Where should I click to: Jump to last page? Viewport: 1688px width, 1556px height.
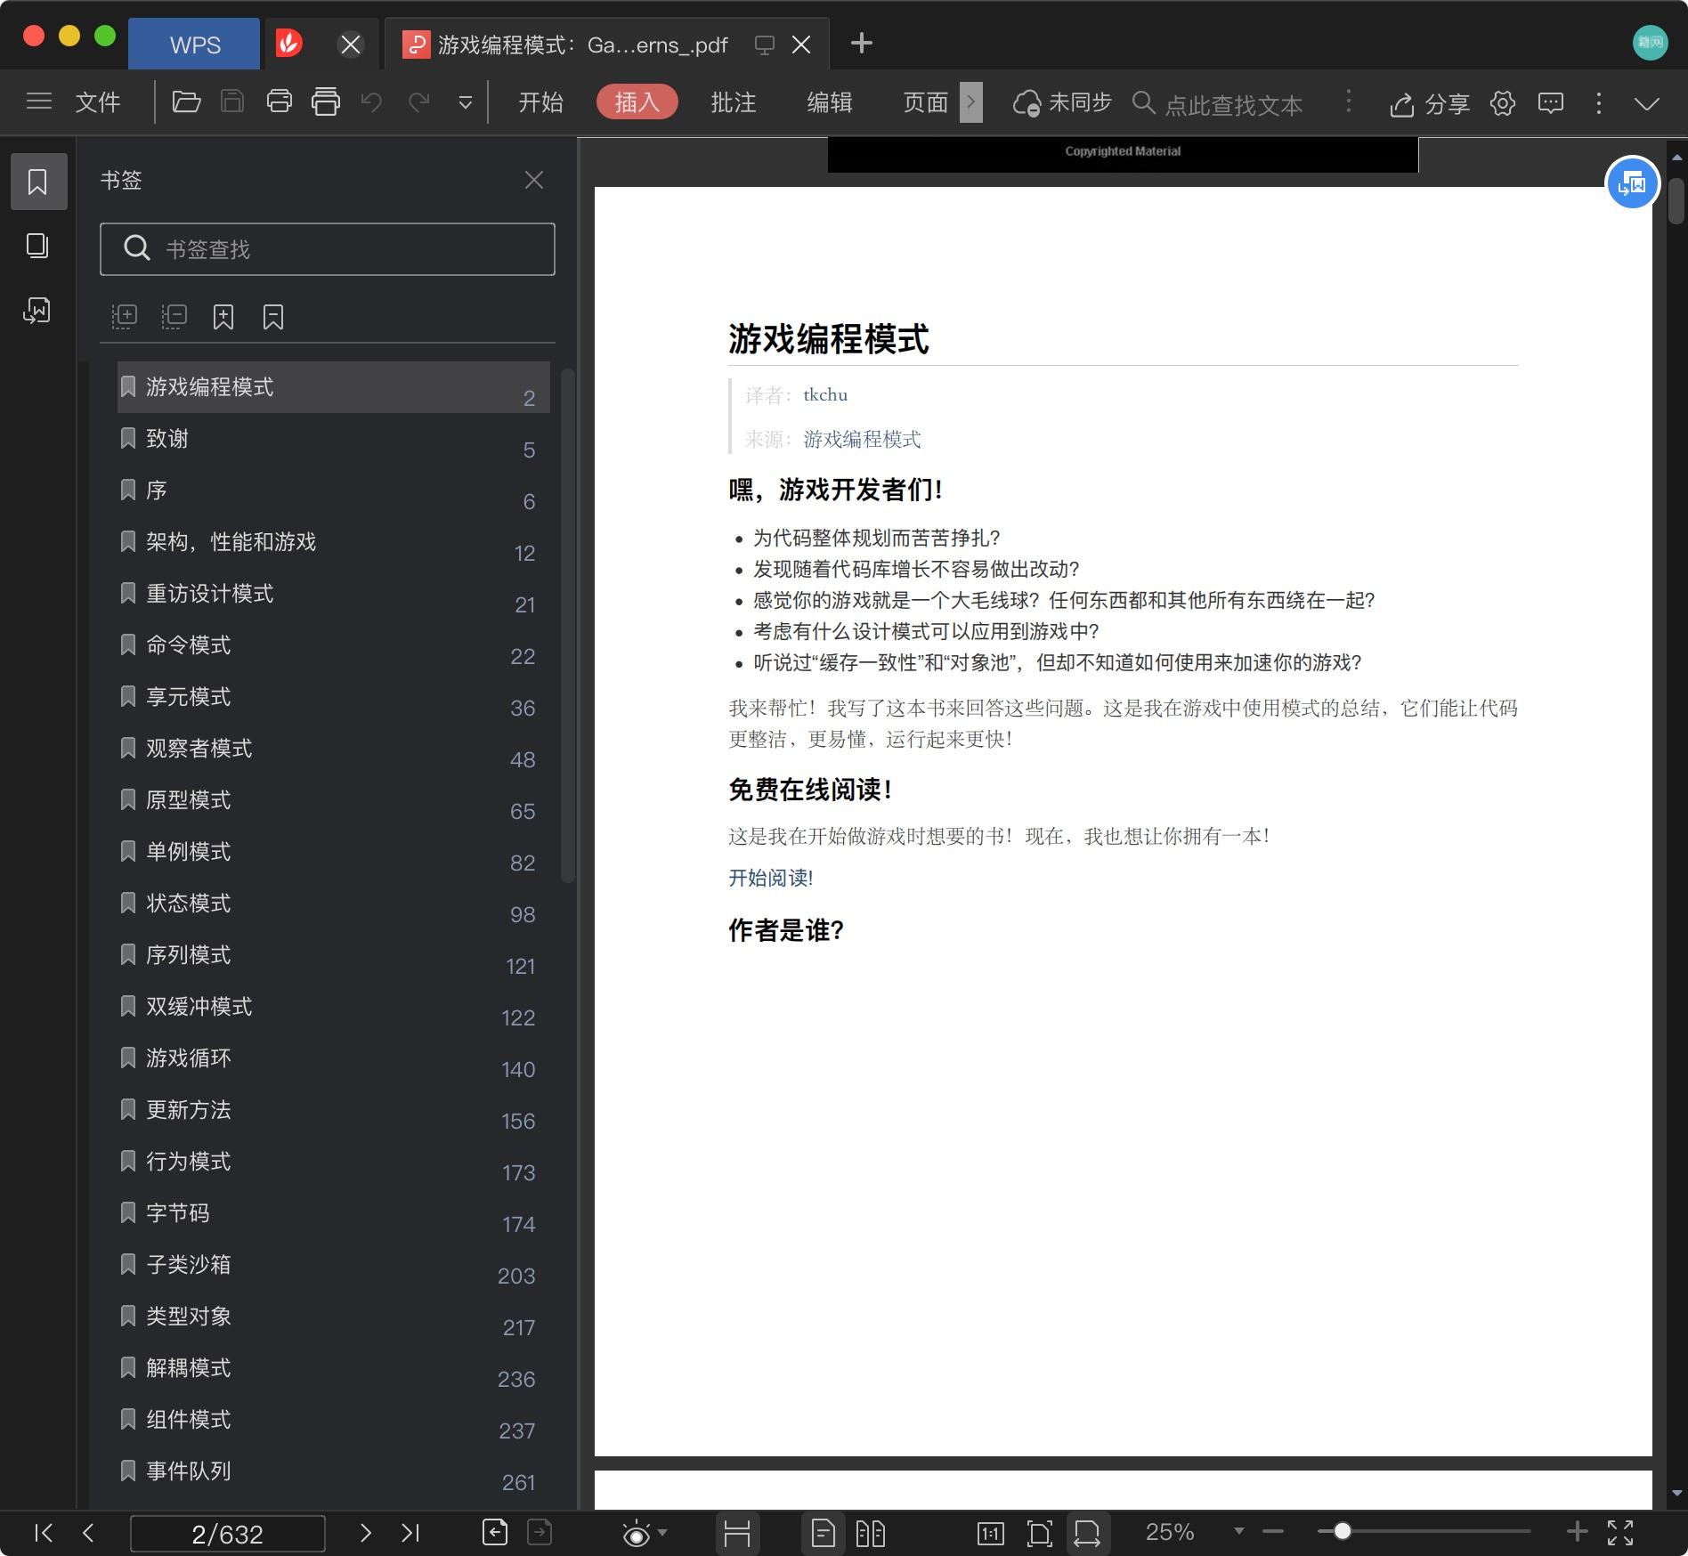pyautogui.click(x=410, y=1533)
